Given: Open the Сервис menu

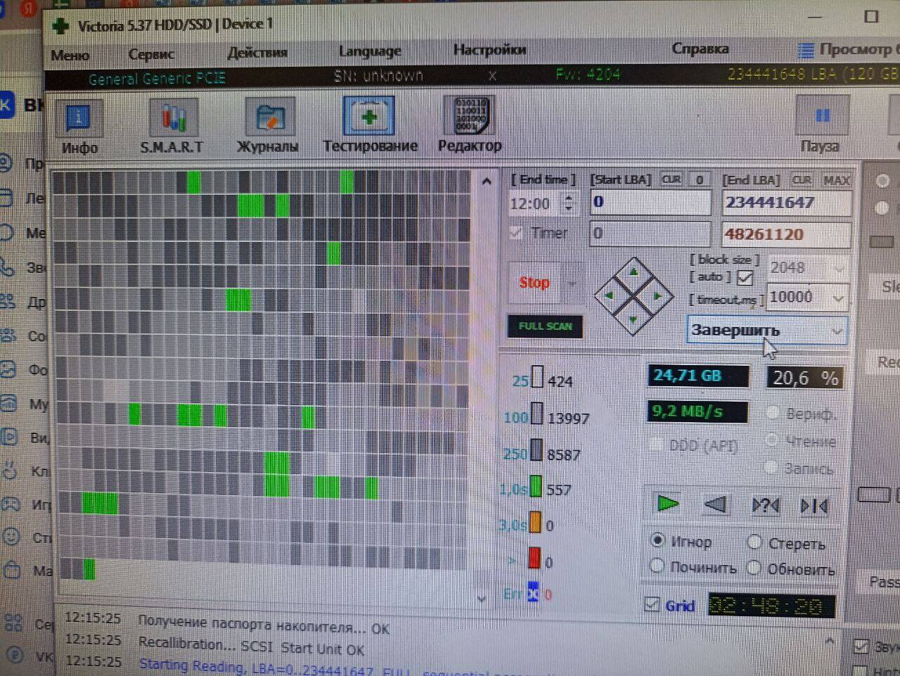Looking at the screenshot, I should click(151, 54).
